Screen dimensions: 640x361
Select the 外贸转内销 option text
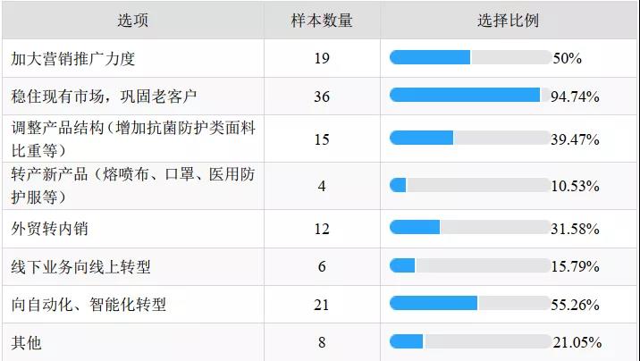[x=49, y=229]
